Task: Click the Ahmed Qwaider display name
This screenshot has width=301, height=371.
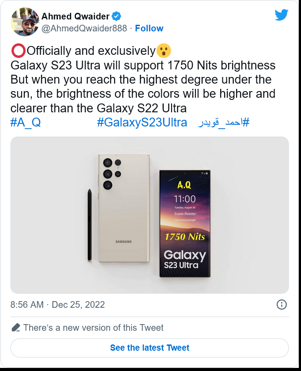Action: (x=75, y=16)
